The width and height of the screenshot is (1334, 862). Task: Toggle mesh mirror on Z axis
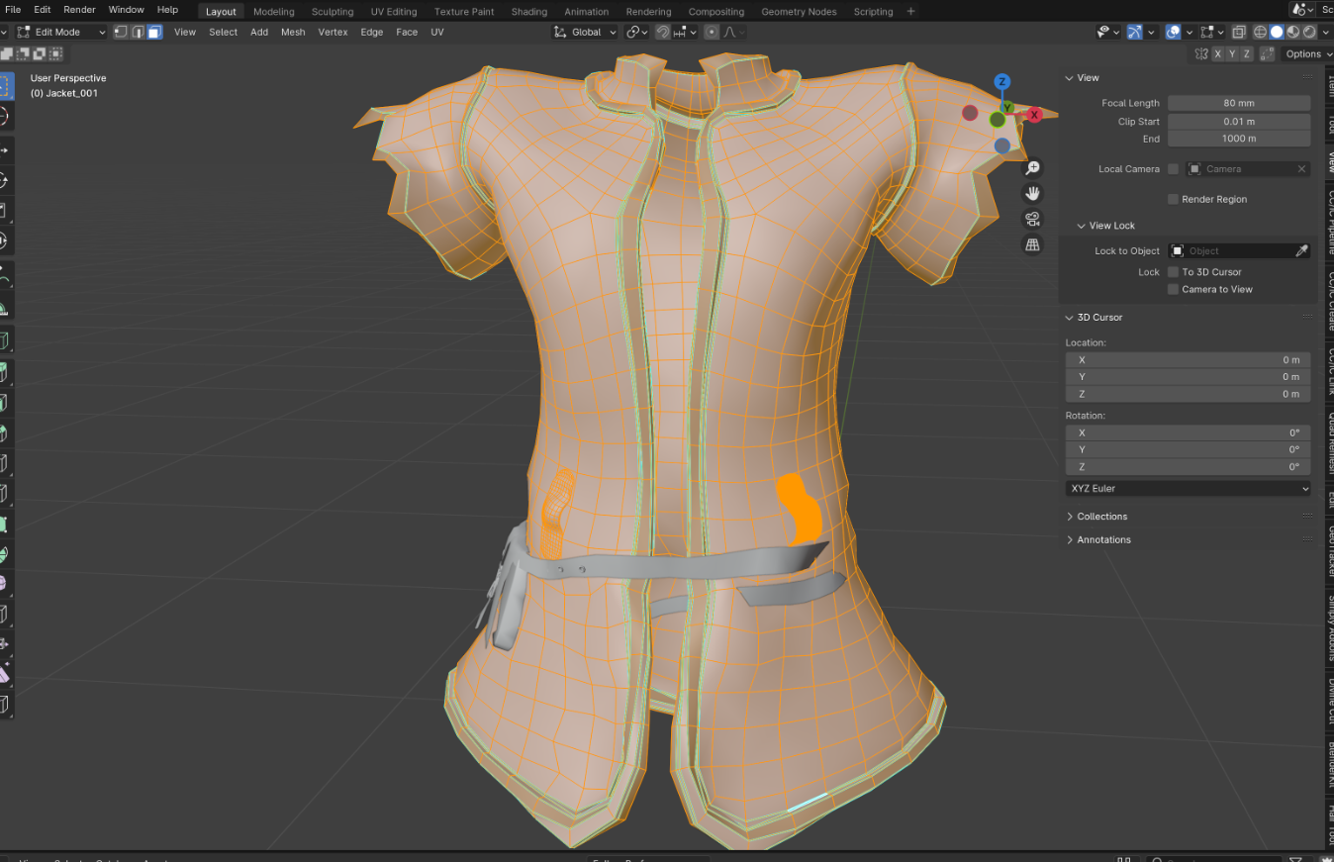coord(1247,53)
